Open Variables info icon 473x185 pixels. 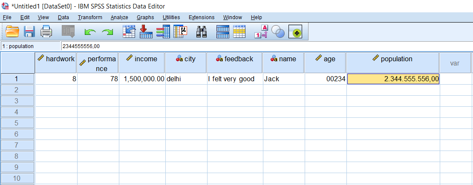coord(163,31)
